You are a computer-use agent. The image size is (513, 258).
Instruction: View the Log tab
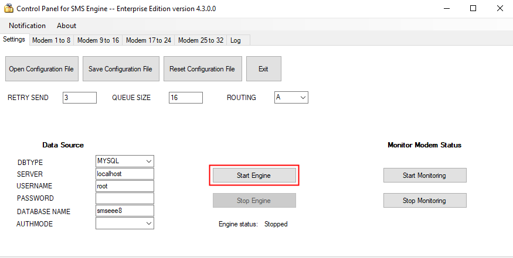tap(236, 40)
